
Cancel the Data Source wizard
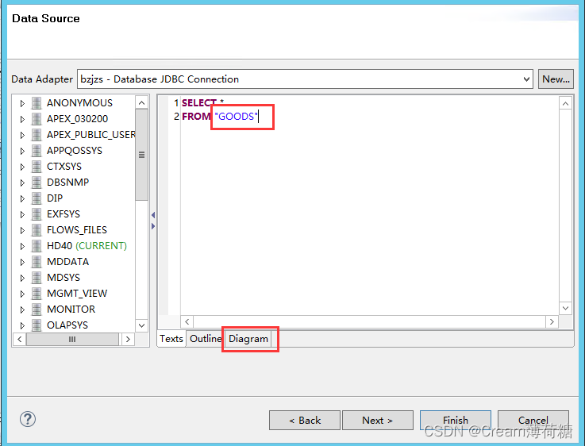pos(533,421)
